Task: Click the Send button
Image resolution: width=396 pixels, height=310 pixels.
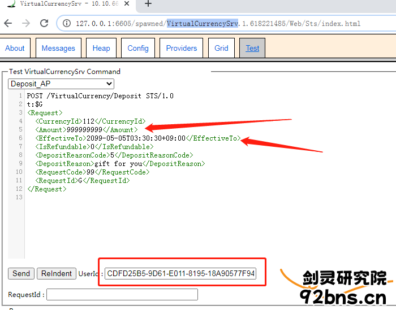Action: (x=21, y=273)
